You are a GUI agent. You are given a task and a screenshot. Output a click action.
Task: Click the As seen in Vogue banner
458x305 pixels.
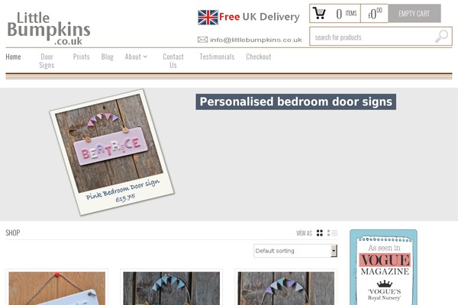pyautogui.click(x=383, y=267)
